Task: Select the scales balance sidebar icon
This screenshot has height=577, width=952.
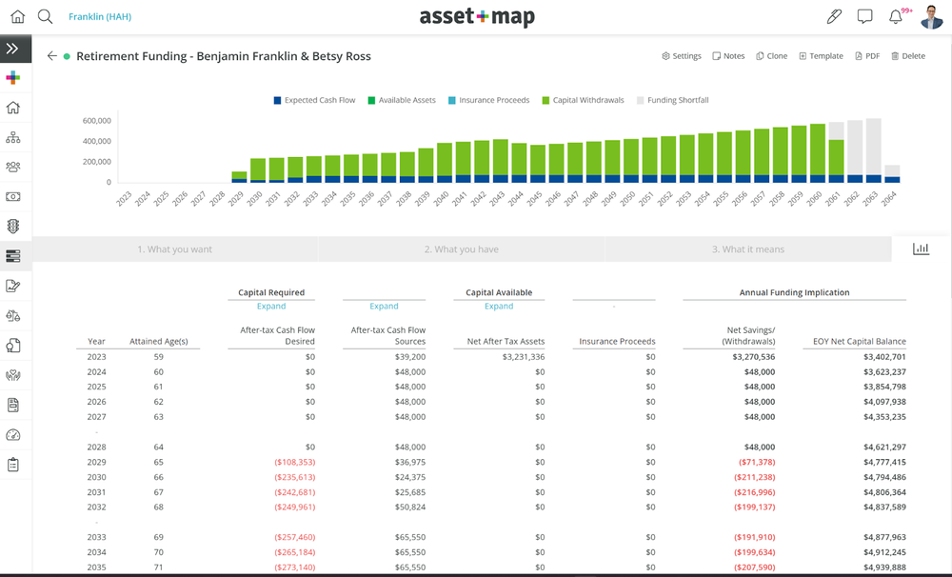Action: [13, 314]
